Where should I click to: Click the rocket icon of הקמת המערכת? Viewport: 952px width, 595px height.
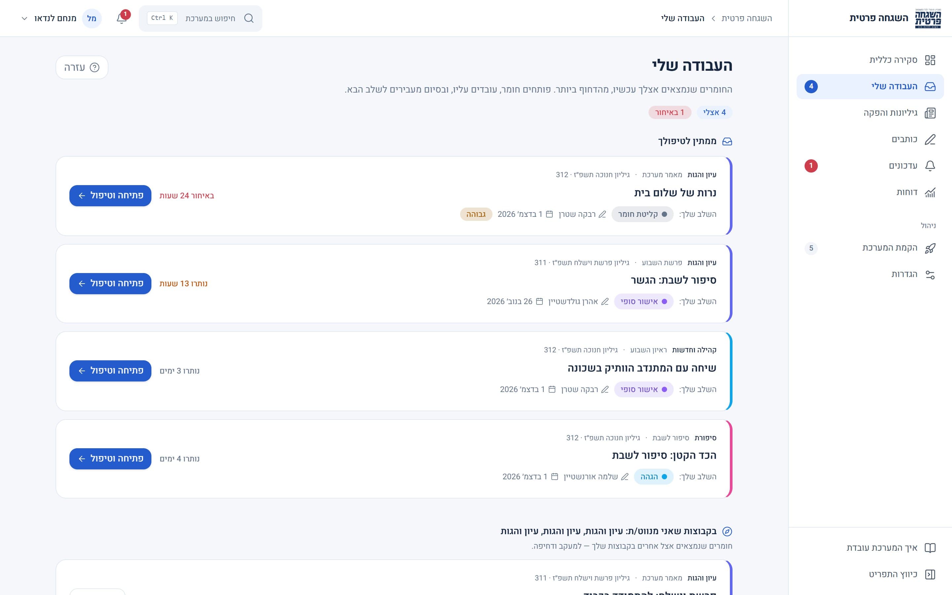pyautogui.click(x=930, y=248)
